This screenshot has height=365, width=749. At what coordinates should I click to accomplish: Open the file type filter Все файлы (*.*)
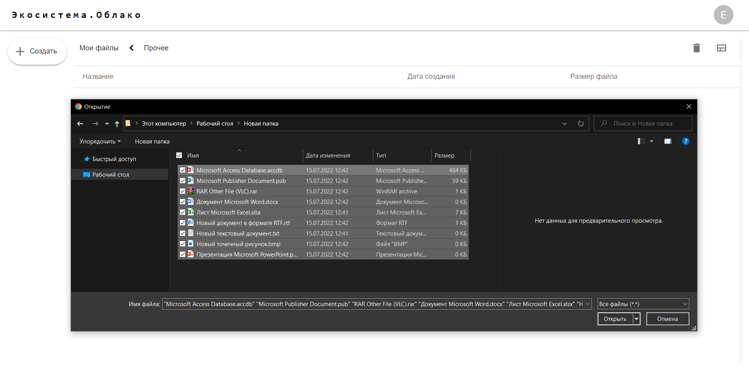pyautogui.click(x=643, y=304)
